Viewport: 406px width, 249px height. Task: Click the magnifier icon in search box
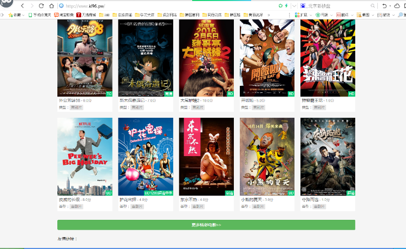[372, 6]
